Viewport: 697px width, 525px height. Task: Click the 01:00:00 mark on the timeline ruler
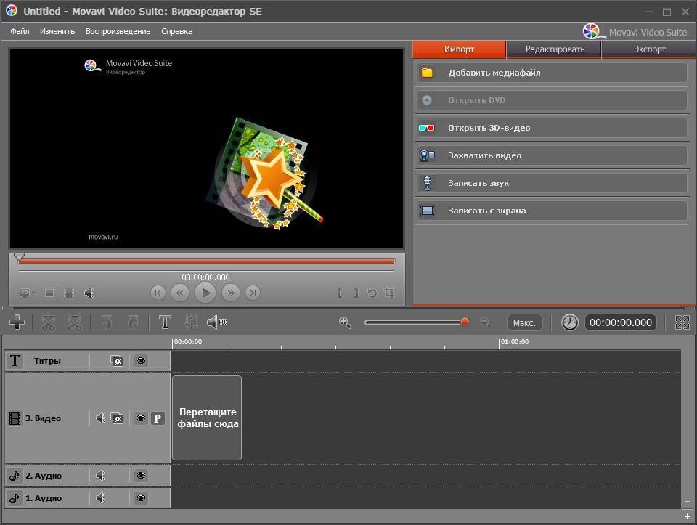point(514,342)
